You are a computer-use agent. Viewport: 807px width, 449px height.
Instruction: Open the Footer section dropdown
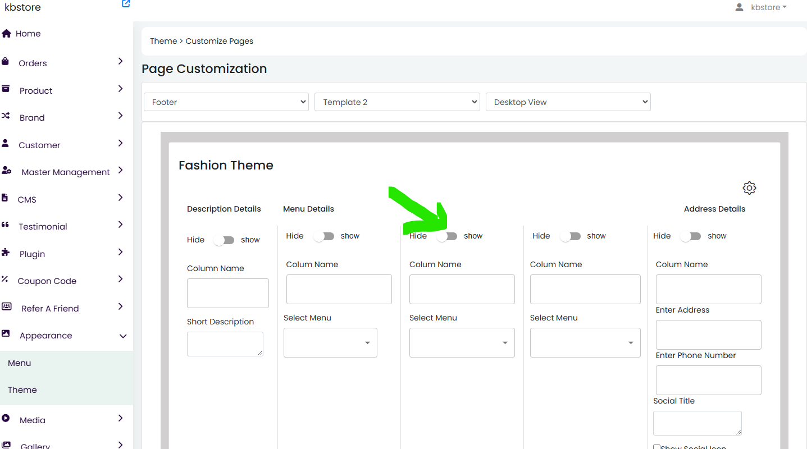click(226, 102)
